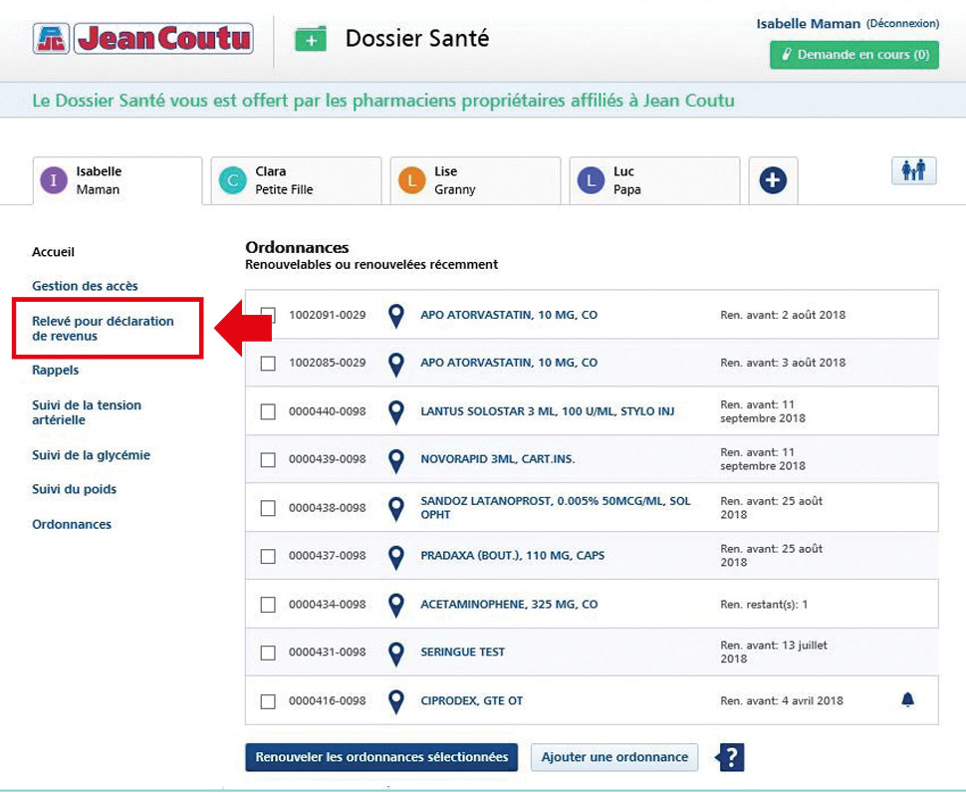966x793 pixels.
Task: Open the Pradaxa (Bout.), 110 MG link
Action: click(513, 556)
